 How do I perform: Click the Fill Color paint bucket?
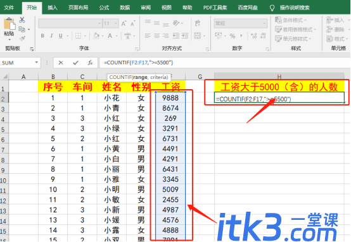(96, 36)
